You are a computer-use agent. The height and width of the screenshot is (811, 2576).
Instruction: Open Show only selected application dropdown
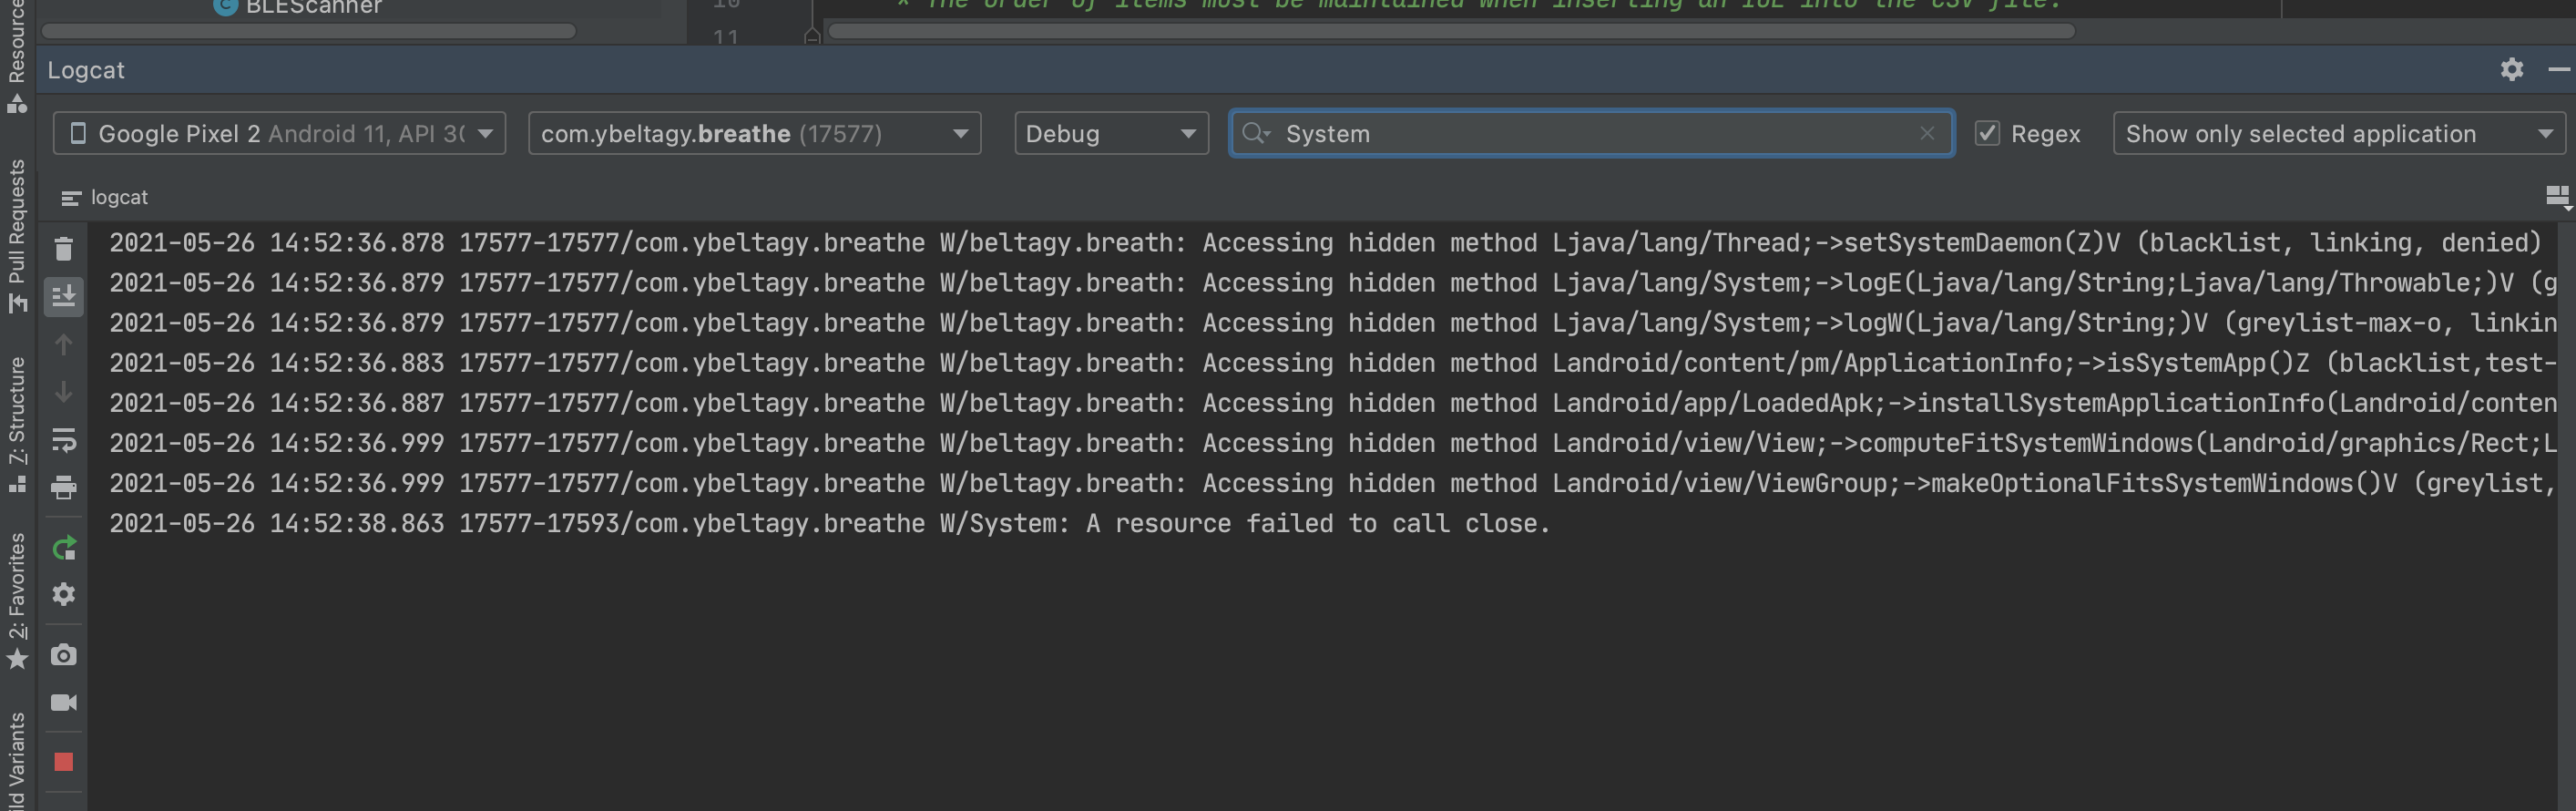click(x=2339, y=133)
